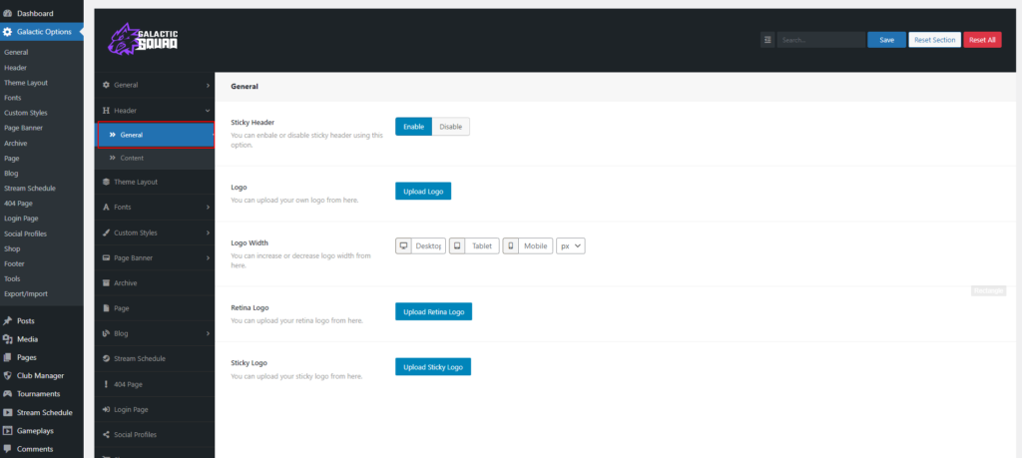Click the Header H icon in options panel
Image resolution: width=1022 pixels, height=458 pixels.
click(106, 111)
